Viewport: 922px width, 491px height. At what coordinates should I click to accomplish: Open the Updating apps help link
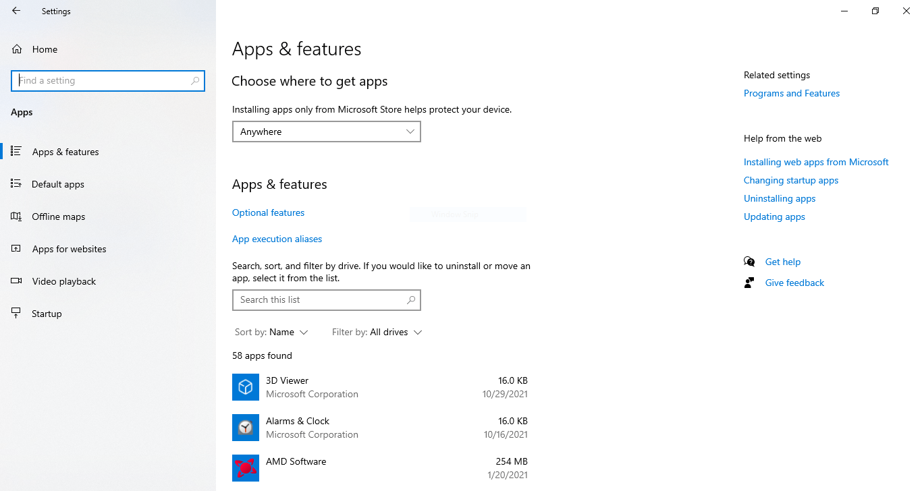click(774, 216)
